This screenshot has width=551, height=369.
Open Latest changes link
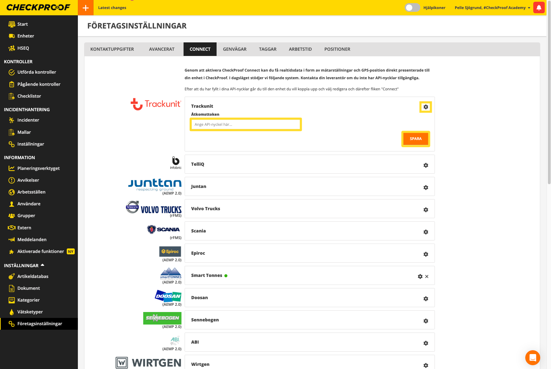[112, 8]
